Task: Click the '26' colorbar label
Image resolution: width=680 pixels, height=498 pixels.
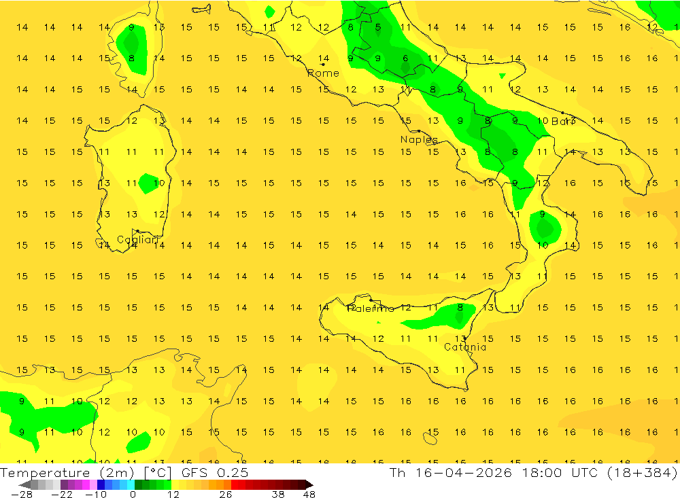Action: point(226,495)
